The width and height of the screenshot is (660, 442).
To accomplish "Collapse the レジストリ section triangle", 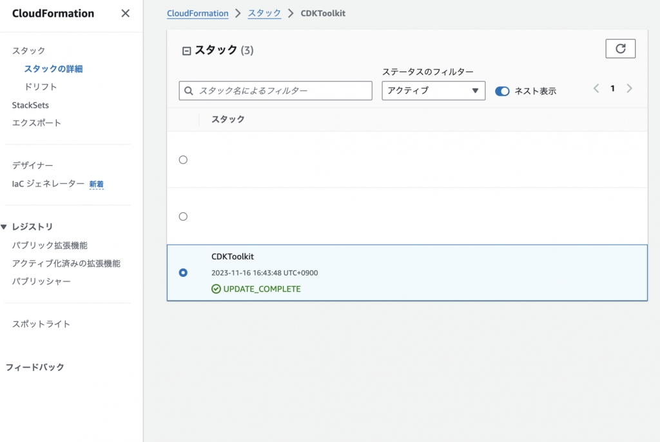I will pos(4,227).
